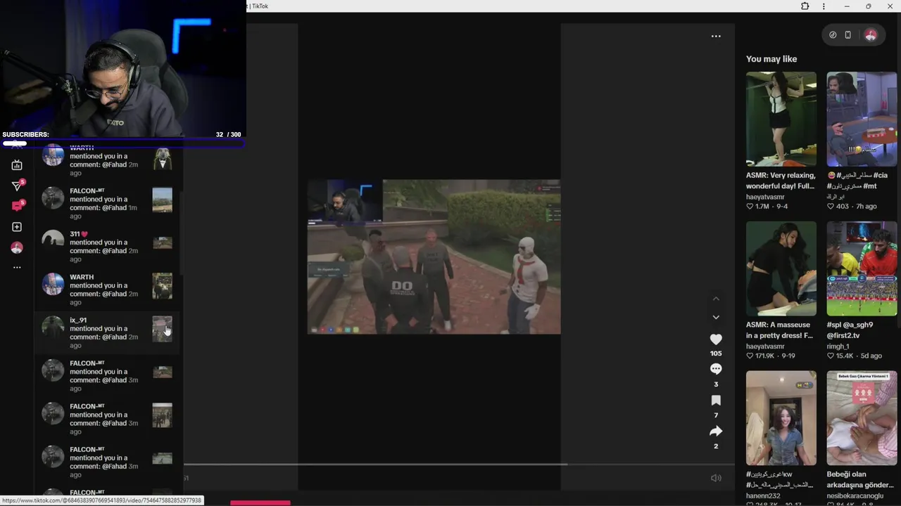901x506 pixels.
Task: Click the 1.7M likes count
Action: click(762, 207)
